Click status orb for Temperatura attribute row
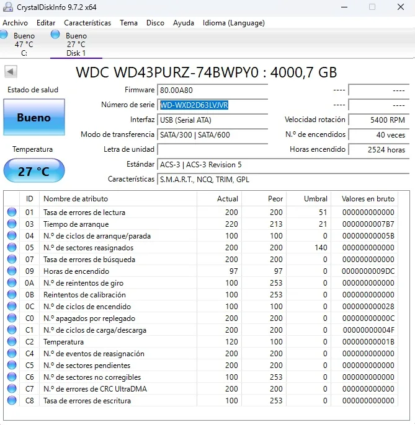The image size is (415, 425). pyautogui.click(x=12, y=342)
